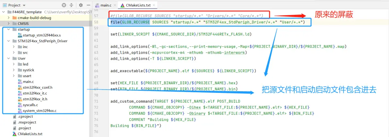The image size is (389, 137).
Task: Click the STM32F4xx_StdPeriph_Driver folder icon
Action: 14,41
